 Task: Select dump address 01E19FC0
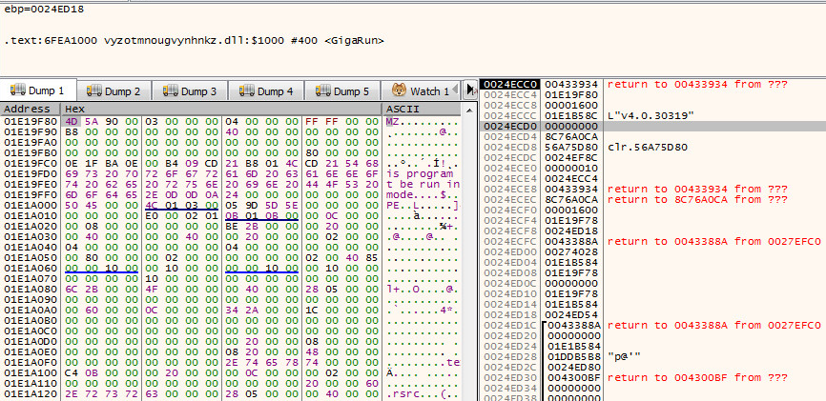pos(31,163)
